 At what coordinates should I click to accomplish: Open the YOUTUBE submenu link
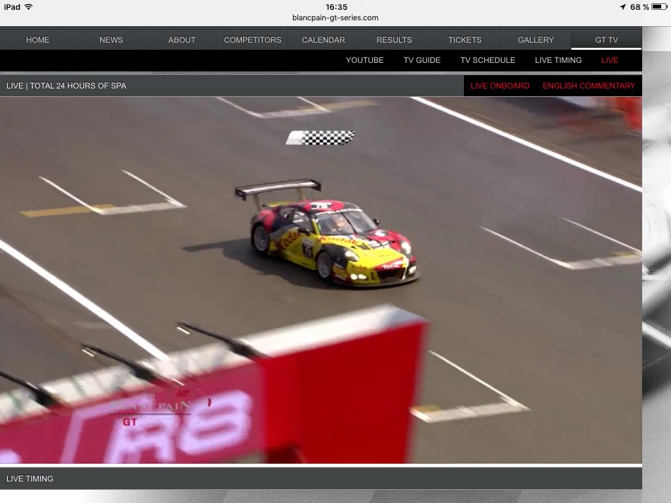point(364,60)
